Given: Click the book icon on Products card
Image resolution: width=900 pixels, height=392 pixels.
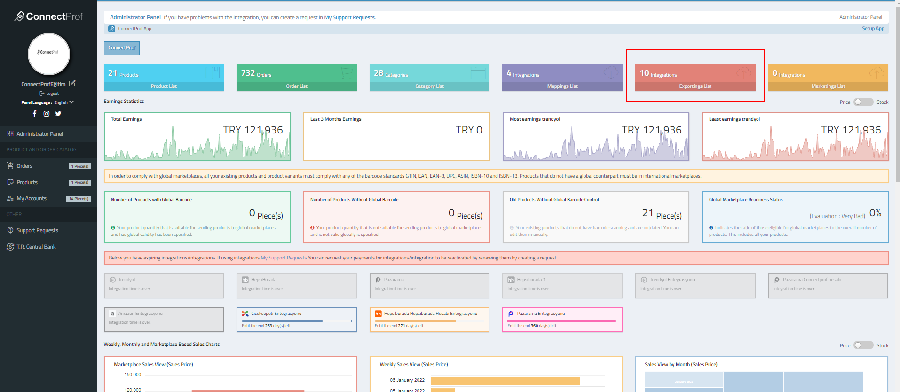Looking at the screenshot, I should point(213,72).
